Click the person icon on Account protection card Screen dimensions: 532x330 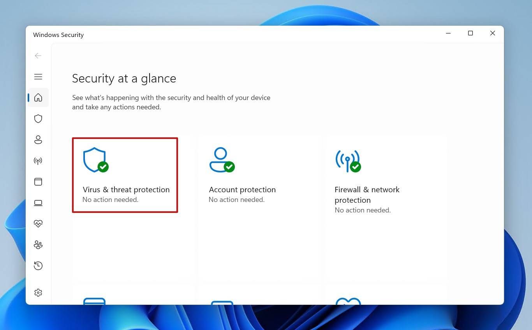coord(222,160)
